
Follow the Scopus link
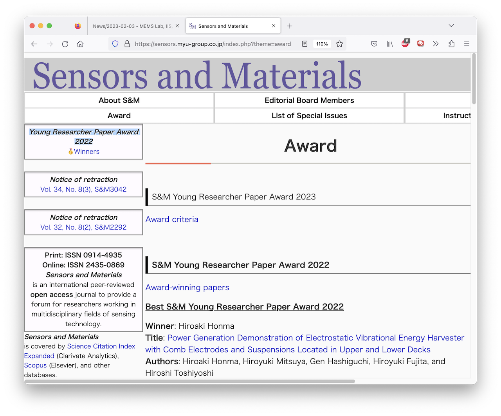(x=35, y=365)
